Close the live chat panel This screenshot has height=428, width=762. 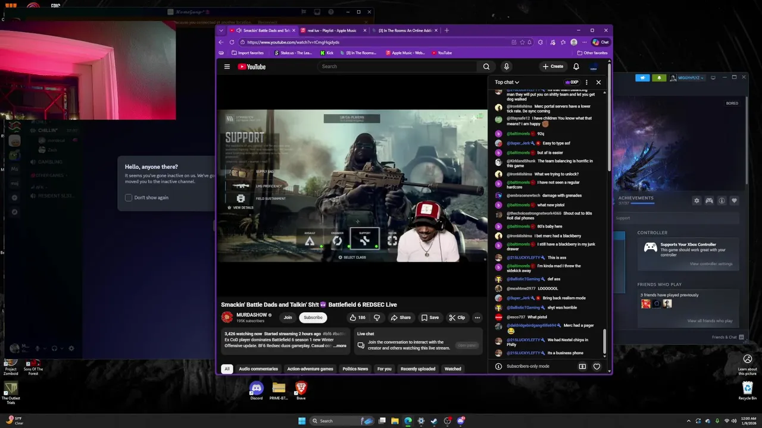598,82
